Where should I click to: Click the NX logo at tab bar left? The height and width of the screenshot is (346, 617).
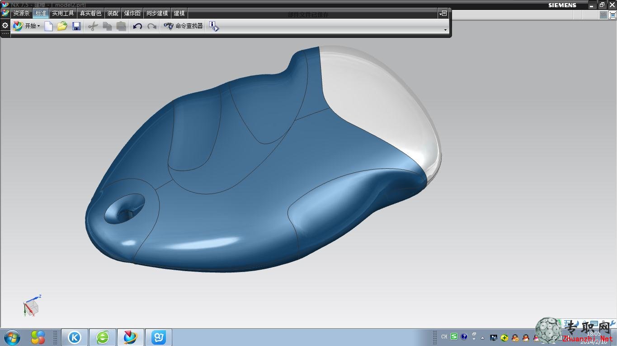pyautogui.click(x=5, y=13)
